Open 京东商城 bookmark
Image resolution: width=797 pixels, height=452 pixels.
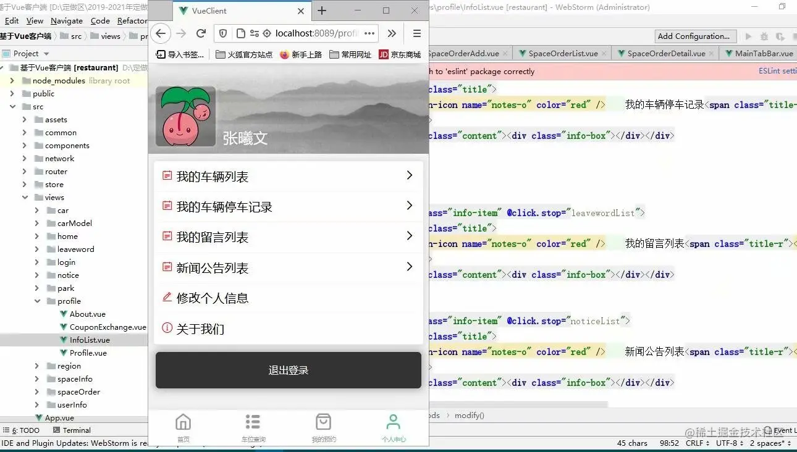400,54
